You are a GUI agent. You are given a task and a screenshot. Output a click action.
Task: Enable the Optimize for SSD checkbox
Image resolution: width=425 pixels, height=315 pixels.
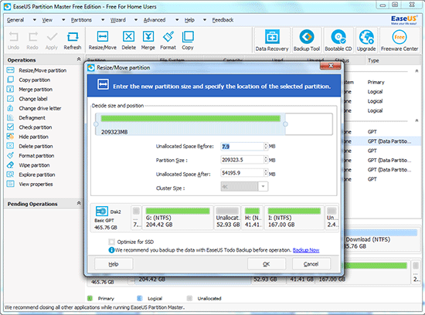click(x=111, y=242)
